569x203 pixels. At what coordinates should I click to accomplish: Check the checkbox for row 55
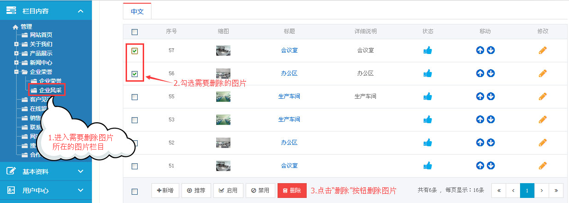(134, 97)
